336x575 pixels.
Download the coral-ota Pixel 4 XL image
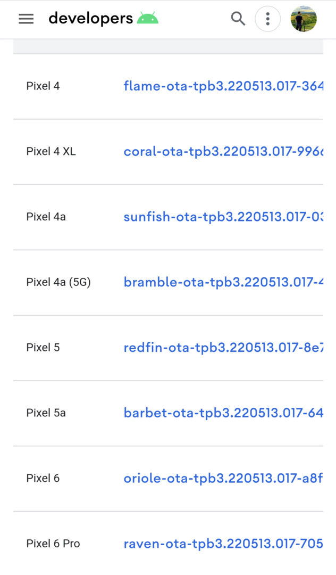pyautogui.click(x=223, y=151)
